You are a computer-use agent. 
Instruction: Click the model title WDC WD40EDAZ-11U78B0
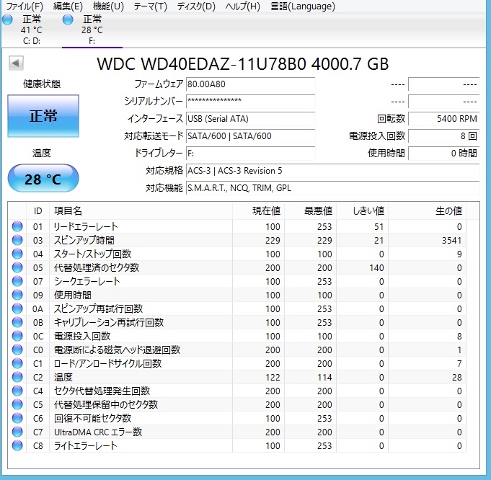click(201, 63)
